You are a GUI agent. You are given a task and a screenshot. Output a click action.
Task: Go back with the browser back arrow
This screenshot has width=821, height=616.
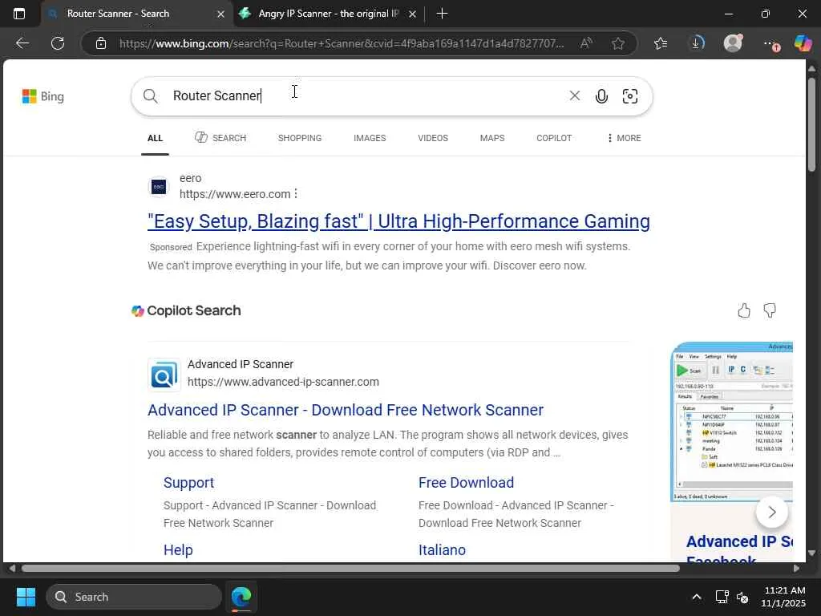click(22, 43)
